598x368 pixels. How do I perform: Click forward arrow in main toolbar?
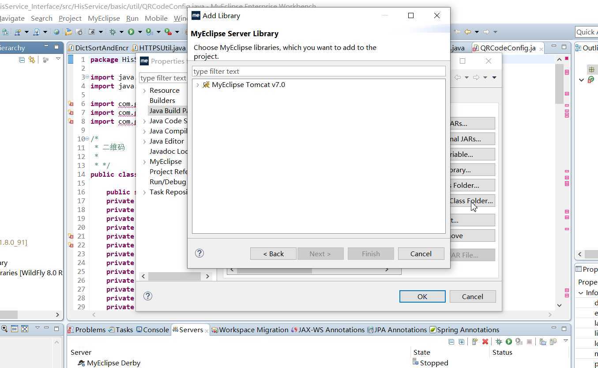pyautogui.click(x=486, y=32)
